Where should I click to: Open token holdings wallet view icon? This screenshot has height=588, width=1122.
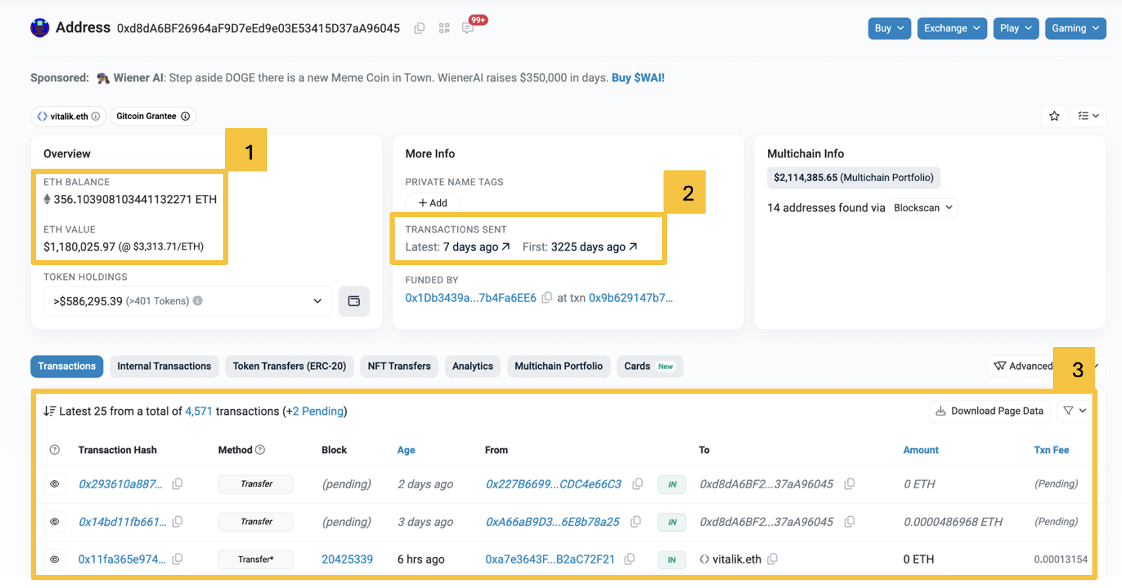[x=354, y=301]
